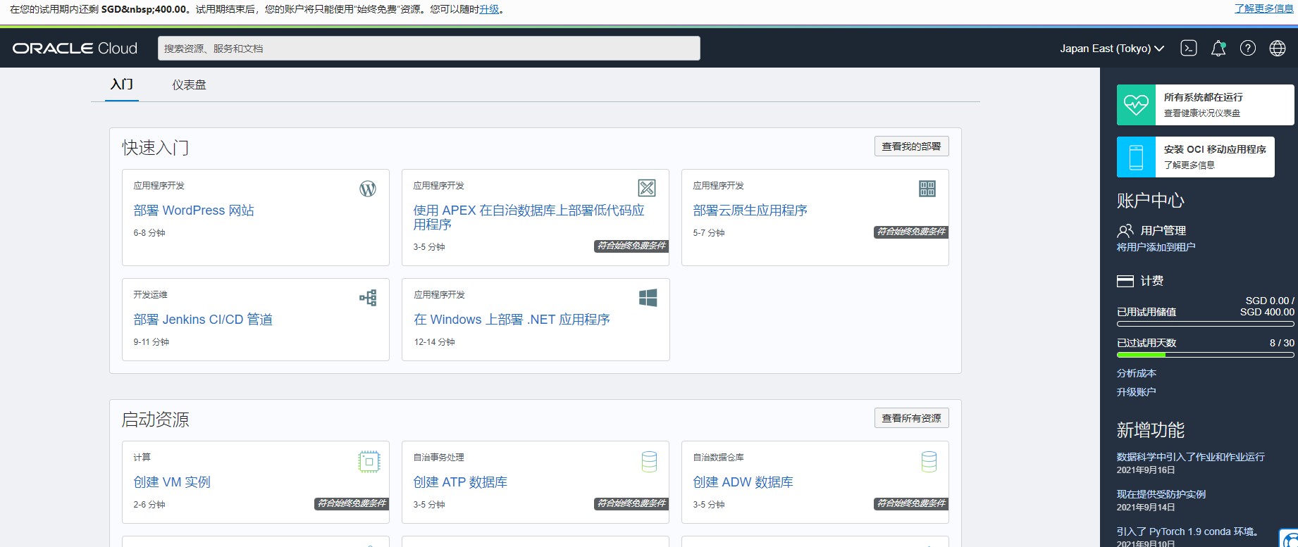Expand the Japan East (Tokyo) region dropdown
The image size is (1298, 547).
click(x=1112, y=49)
